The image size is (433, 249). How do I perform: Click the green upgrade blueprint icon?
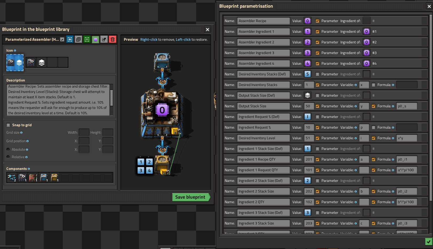(x=87, y=39)
